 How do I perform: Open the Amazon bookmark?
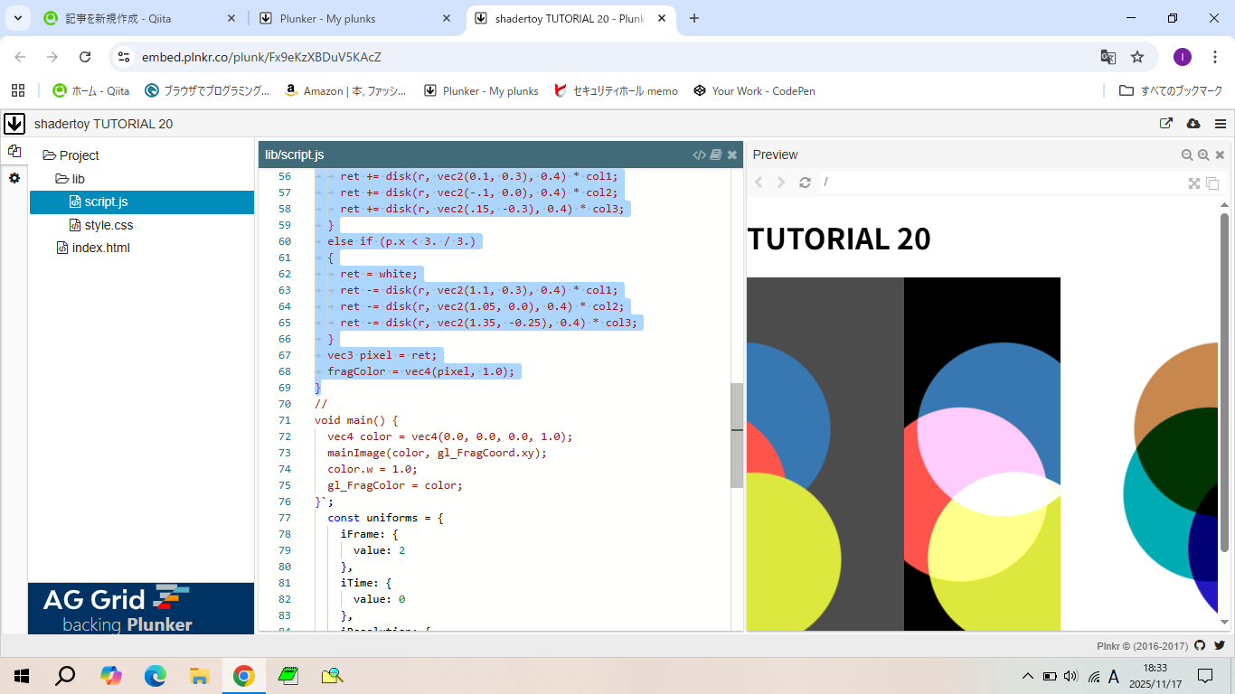[345, 90]
